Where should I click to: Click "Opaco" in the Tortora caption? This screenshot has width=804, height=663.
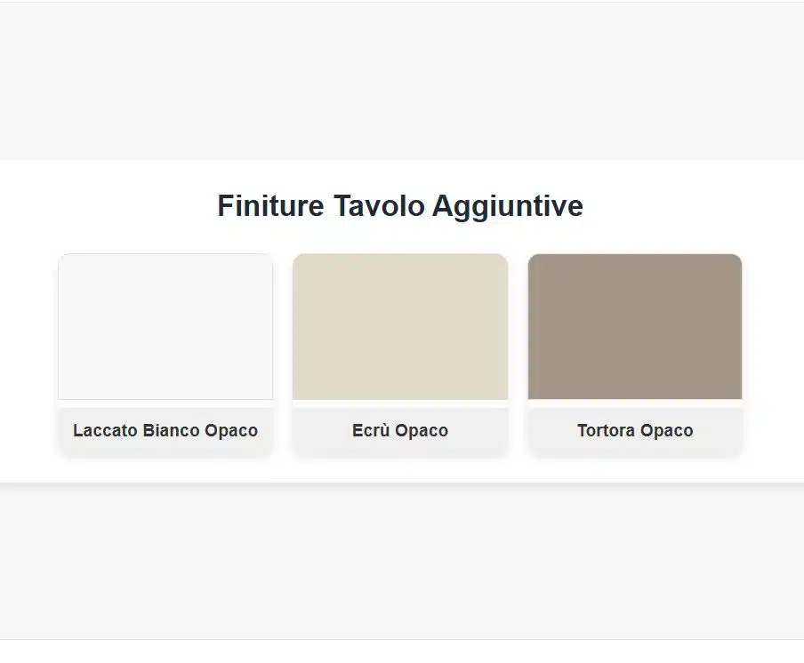(x=666, y=430)
